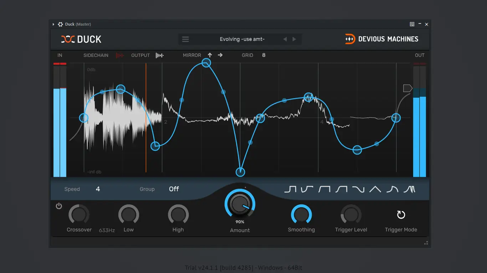
Task: Click the Devious Machines logo
Action: tap(383, 39)
